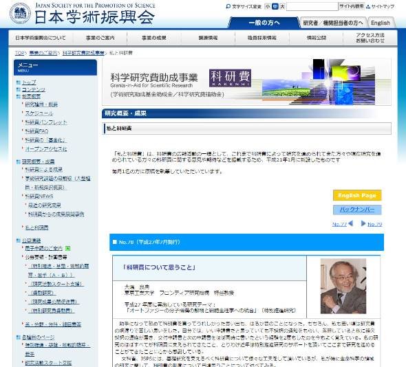Screen dimensions: 406x367
Task: Click the next arrow beside No.79
Action: pos(363,223)
